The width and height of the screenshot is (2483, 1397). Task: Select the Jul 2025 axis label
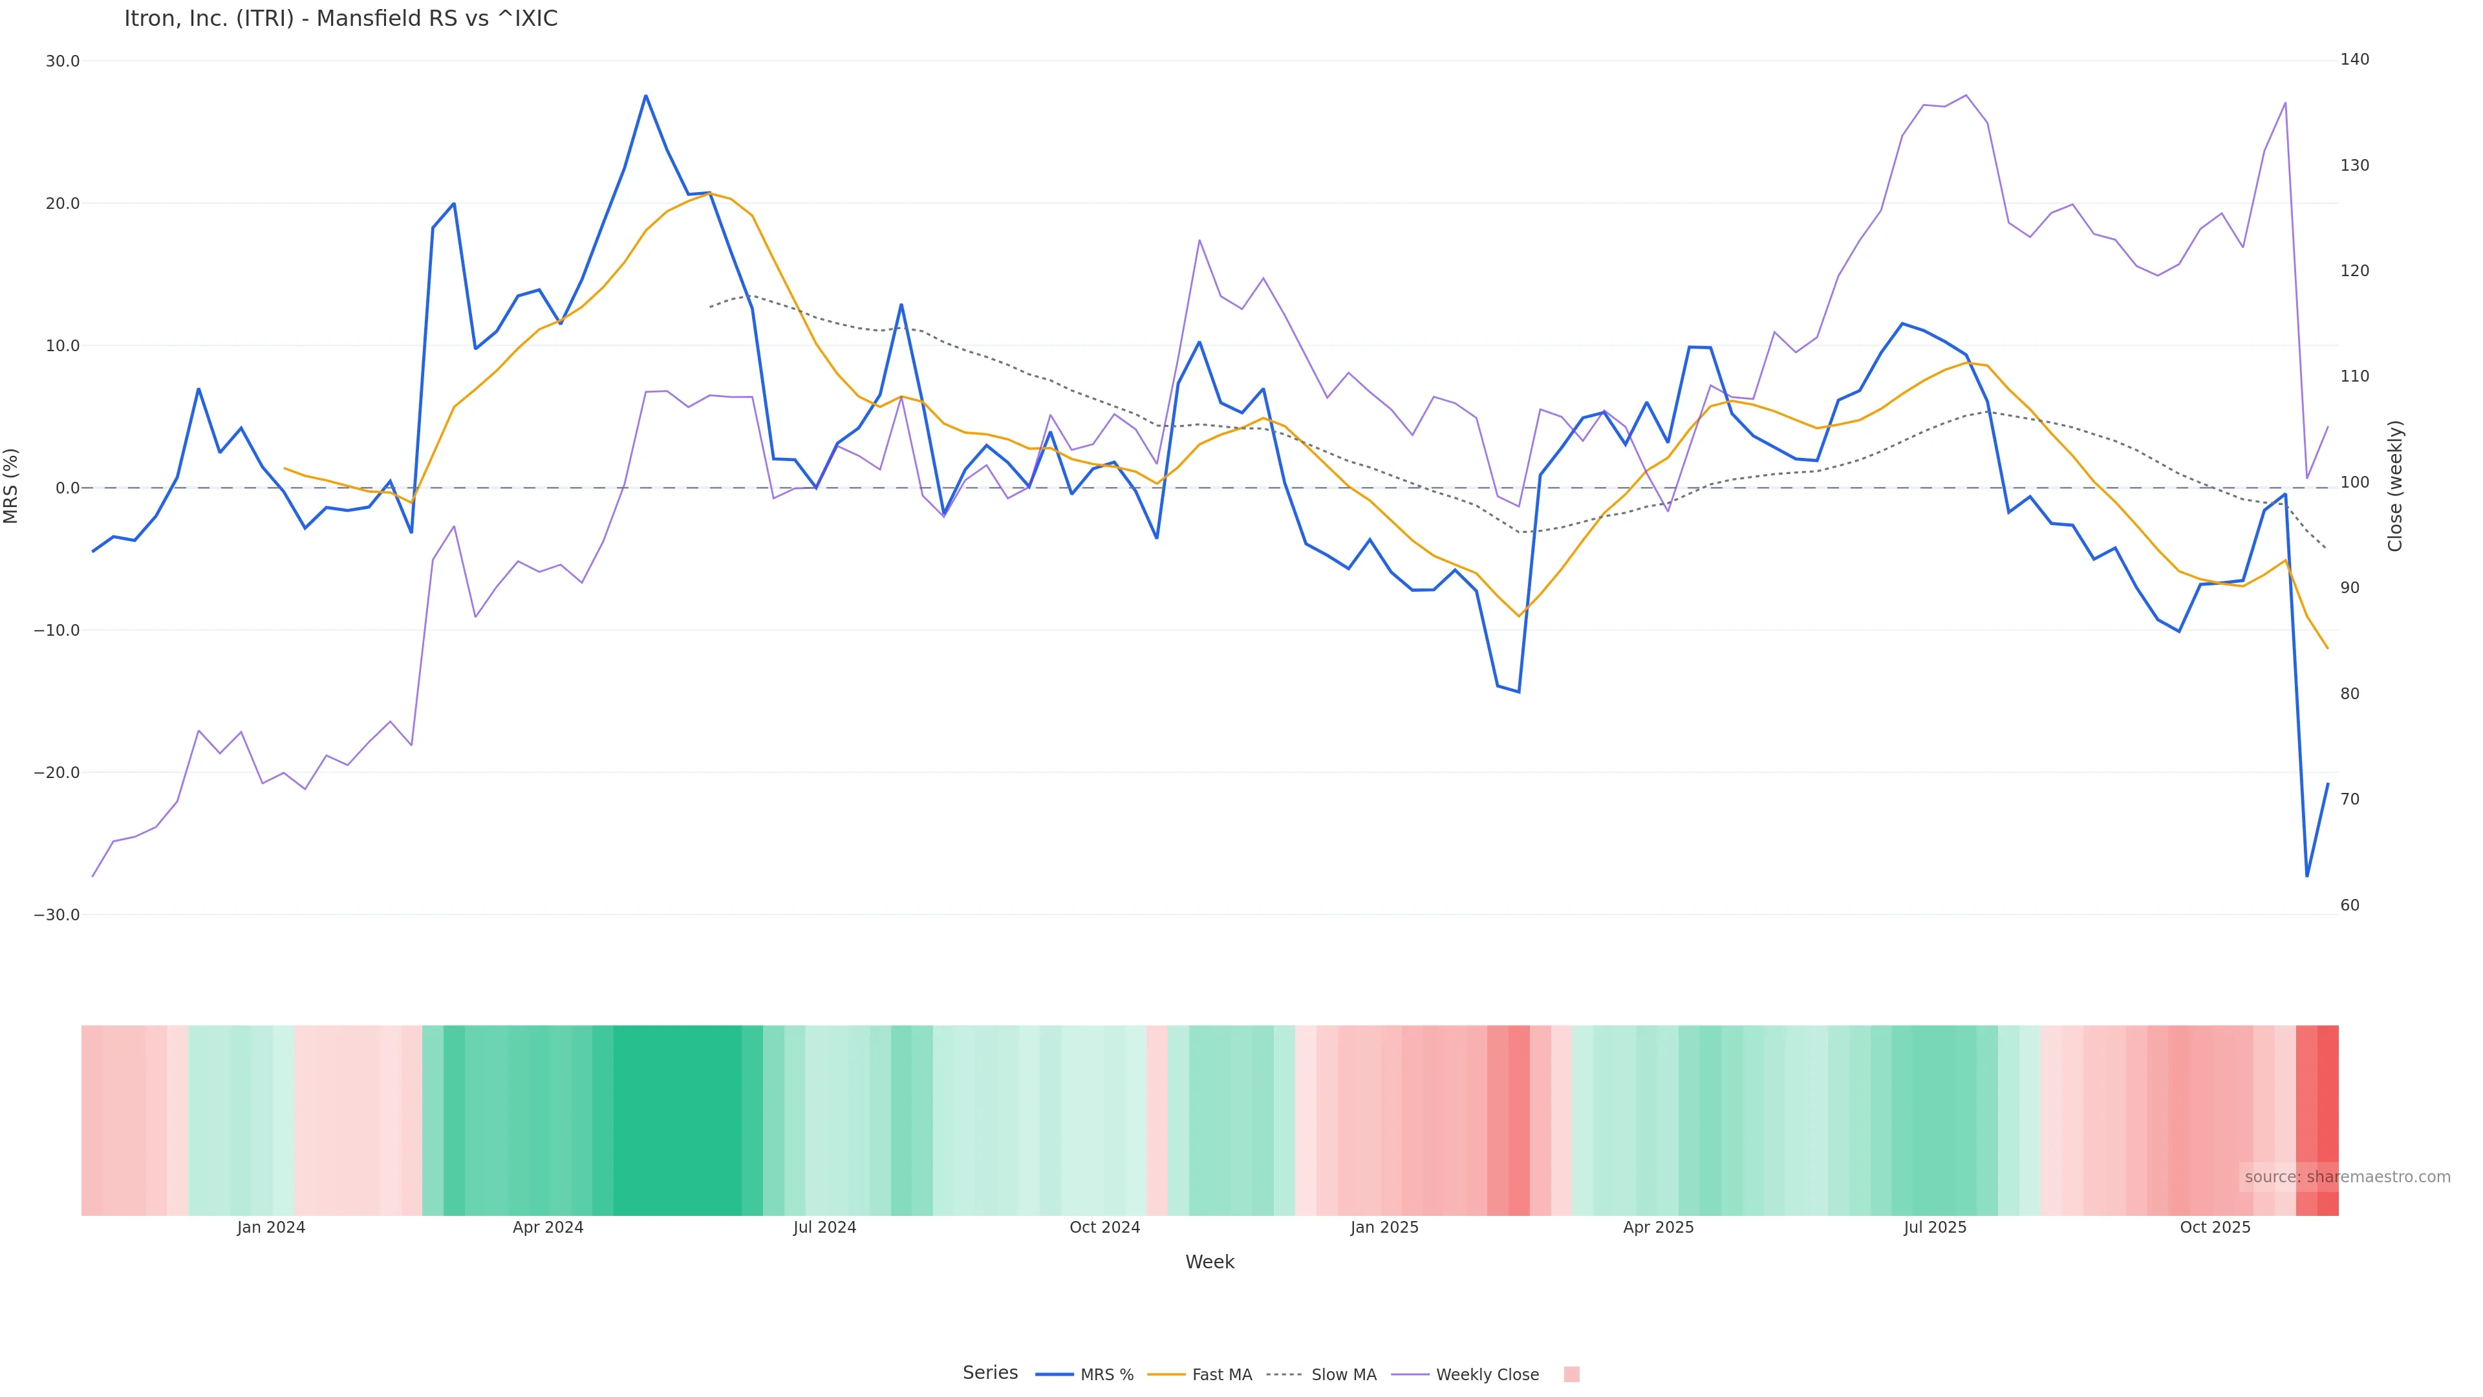pos(1935,1228)
